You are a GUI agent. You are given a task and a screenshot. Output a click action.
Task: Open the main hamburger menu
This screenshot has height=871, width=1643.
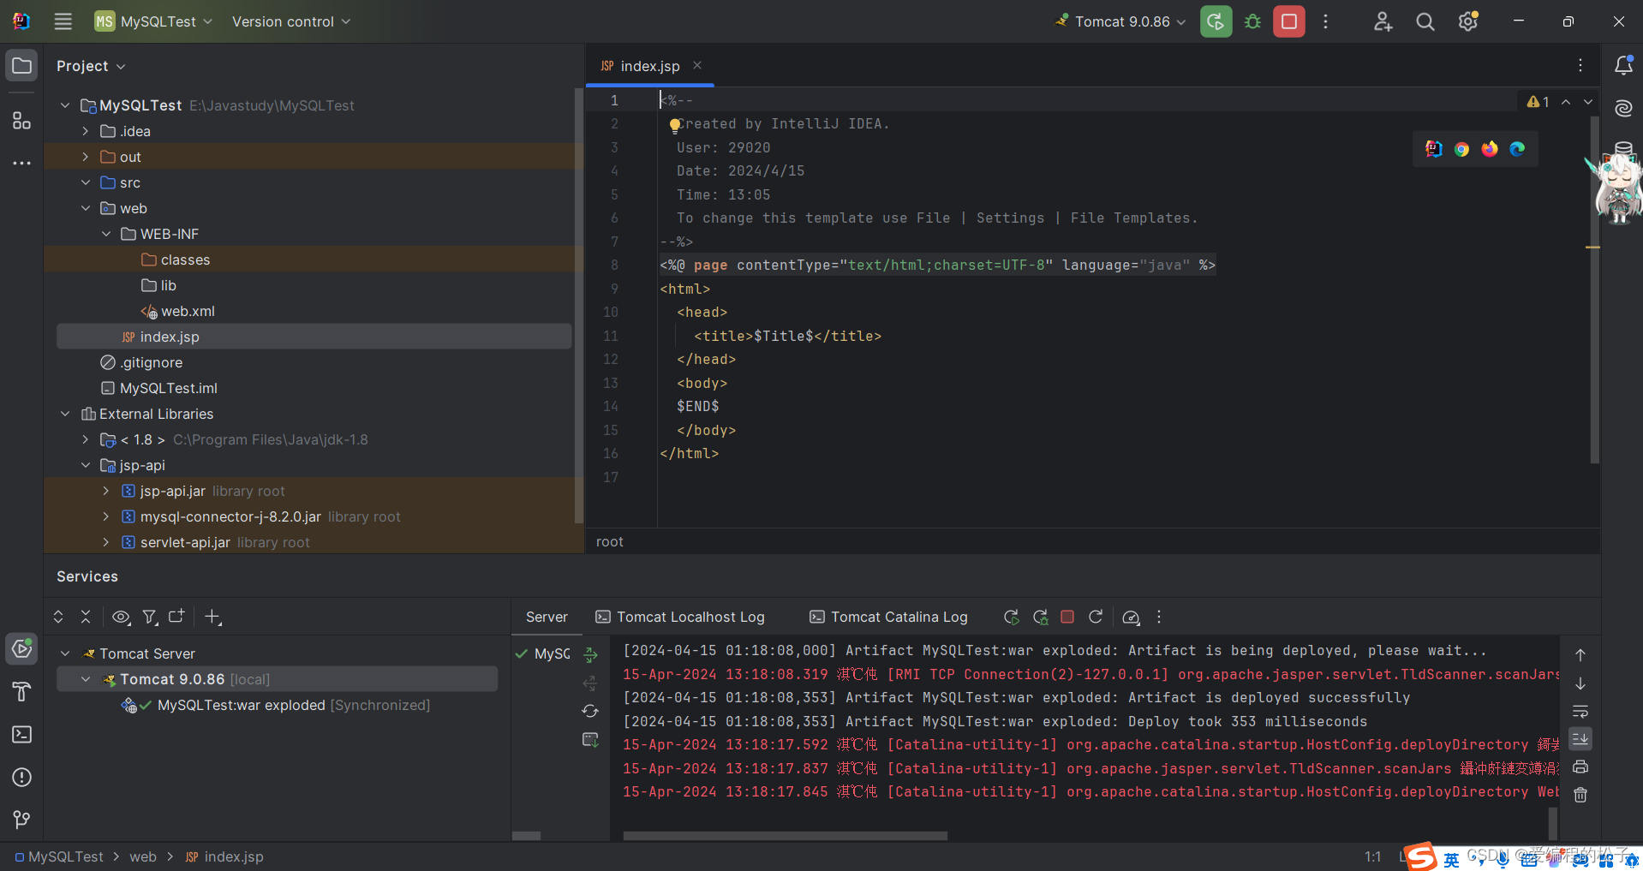pos(63,21)
